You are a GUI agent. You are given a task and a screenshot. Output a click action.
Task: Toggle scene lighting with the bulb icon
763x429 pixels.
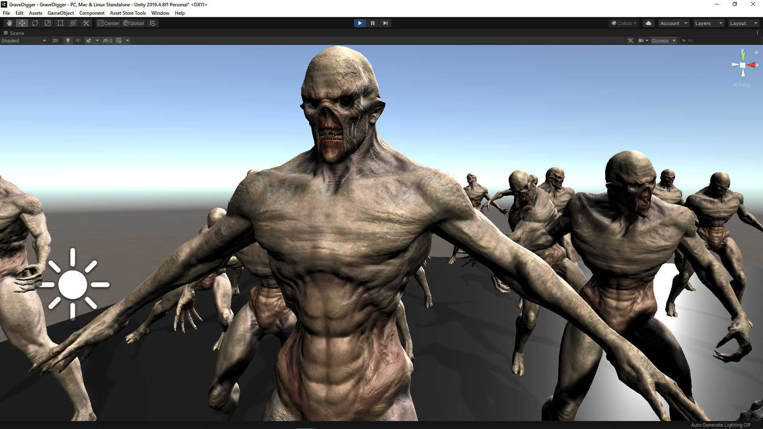68,41
